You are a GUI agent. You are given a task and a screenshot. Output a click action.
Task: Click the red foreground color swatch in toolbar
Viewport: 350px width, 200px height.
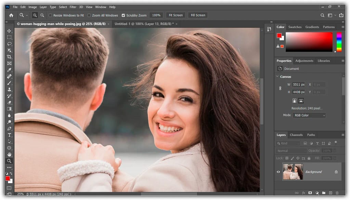pos(8,179)
